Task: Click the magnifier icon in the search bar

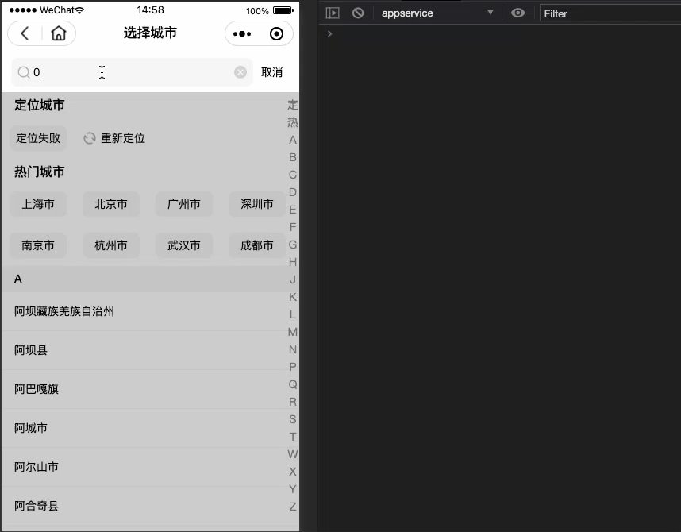Action: (24, 72)
